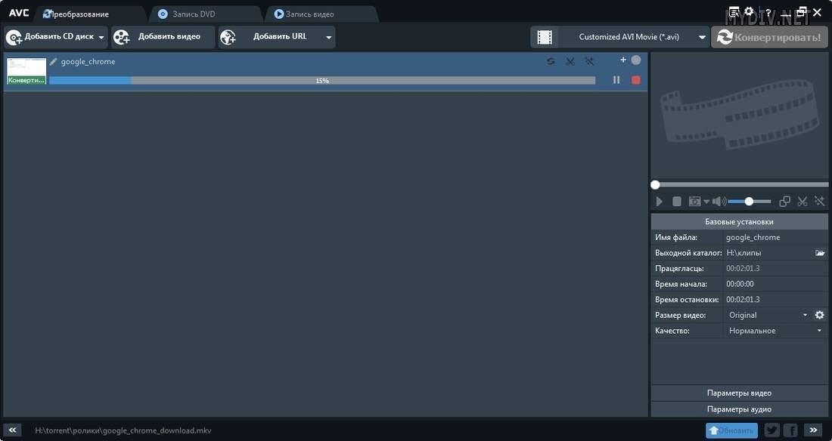Click the Время начала value 00:00:00
Screen dimensions: 832x441
click(740, 284)
